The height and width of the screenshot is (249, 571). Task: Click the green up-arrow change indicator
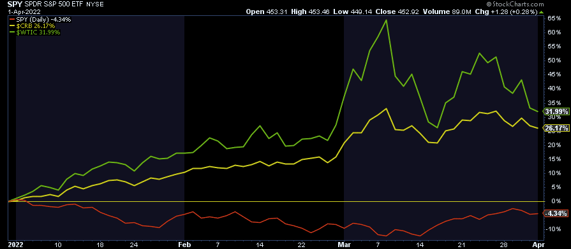tap(542, 11)
